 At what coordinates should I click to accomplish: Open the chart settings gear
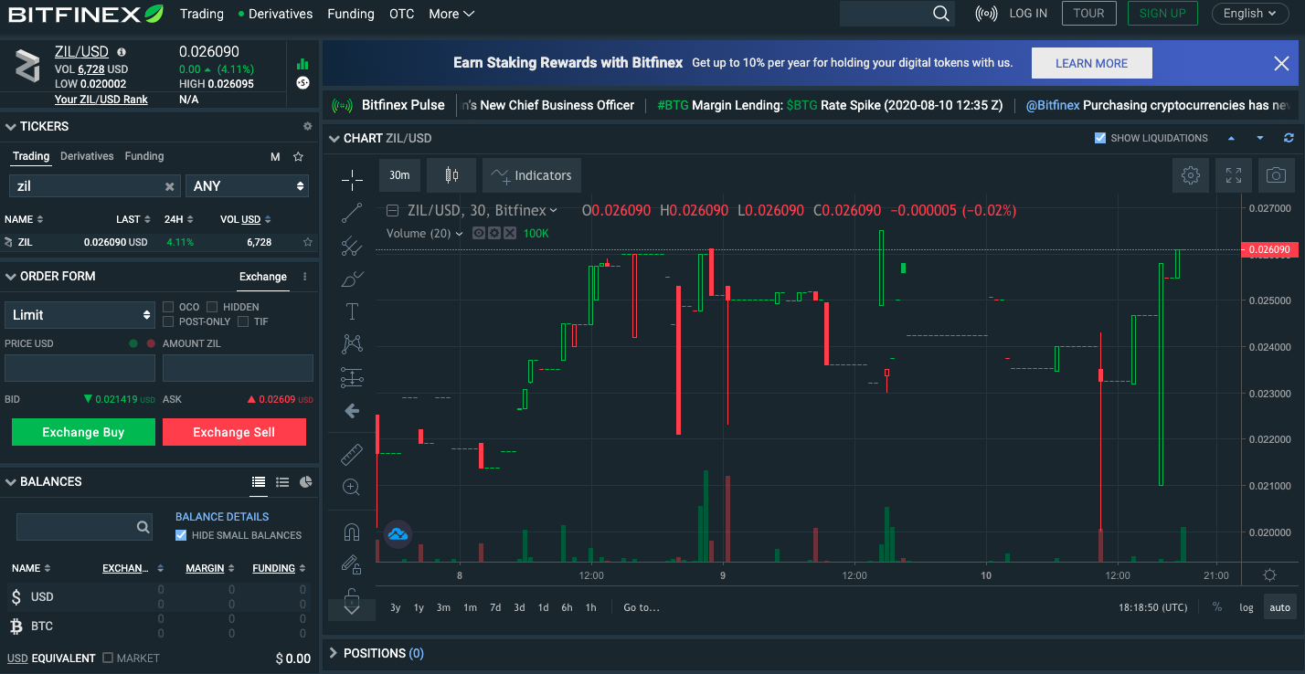(x=1190, y=175)
